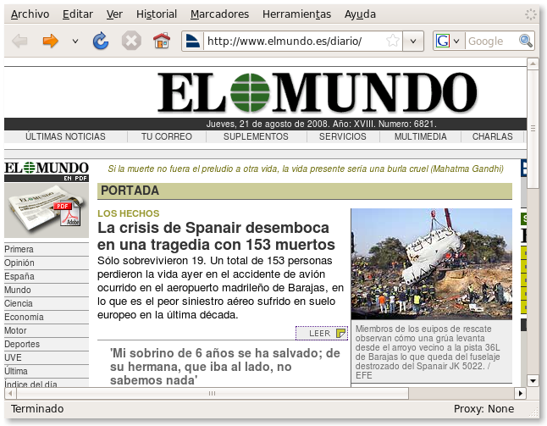Open the plane wreckage photo

pyautogui.click(x=432, y=264)
